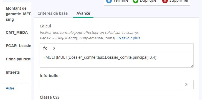
Task: Select the CMT_MEDA field
Action: click(17, 32)
